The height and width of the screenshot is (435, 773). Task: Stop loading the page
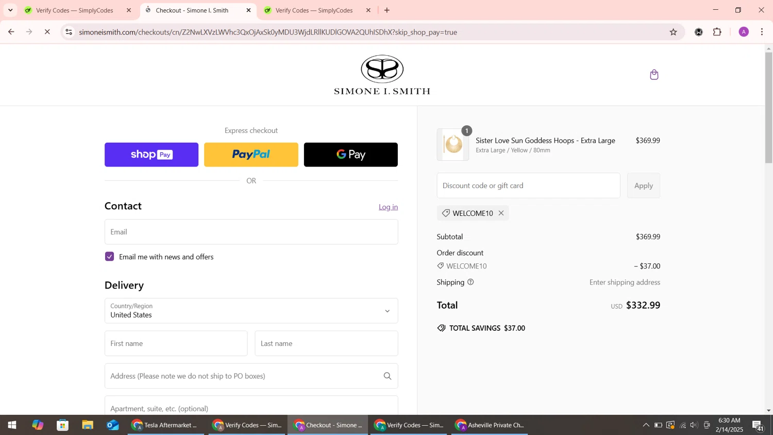click(47, 32)
